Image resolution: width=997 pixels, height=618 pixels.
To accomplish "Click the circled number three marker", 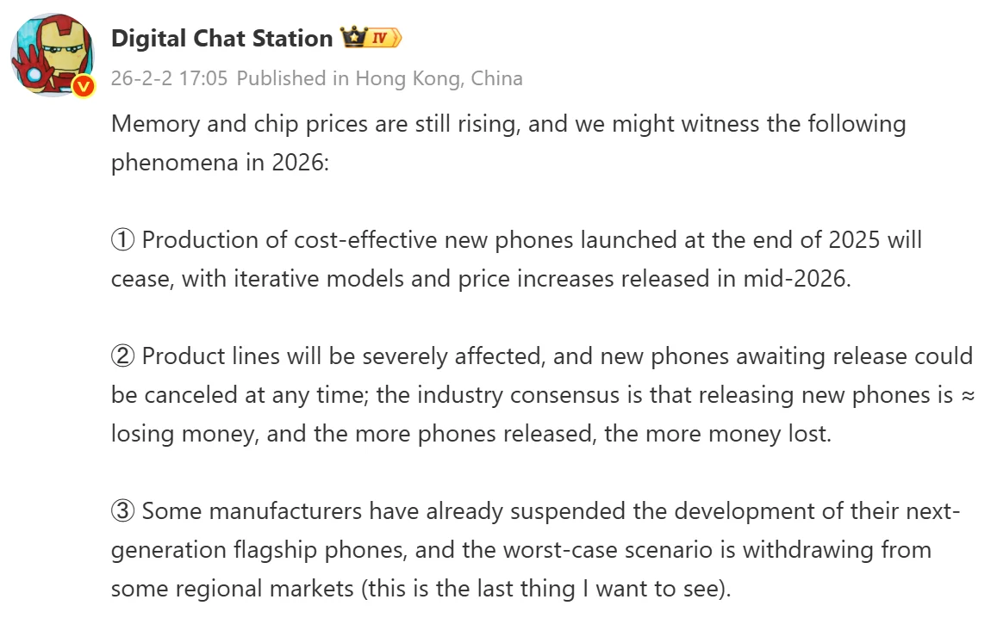I will click(123, 511).
